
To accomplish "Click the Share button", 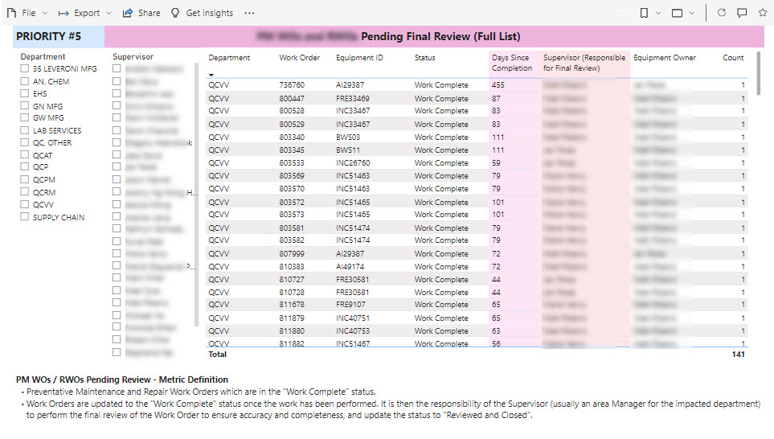I will point(141,13).
